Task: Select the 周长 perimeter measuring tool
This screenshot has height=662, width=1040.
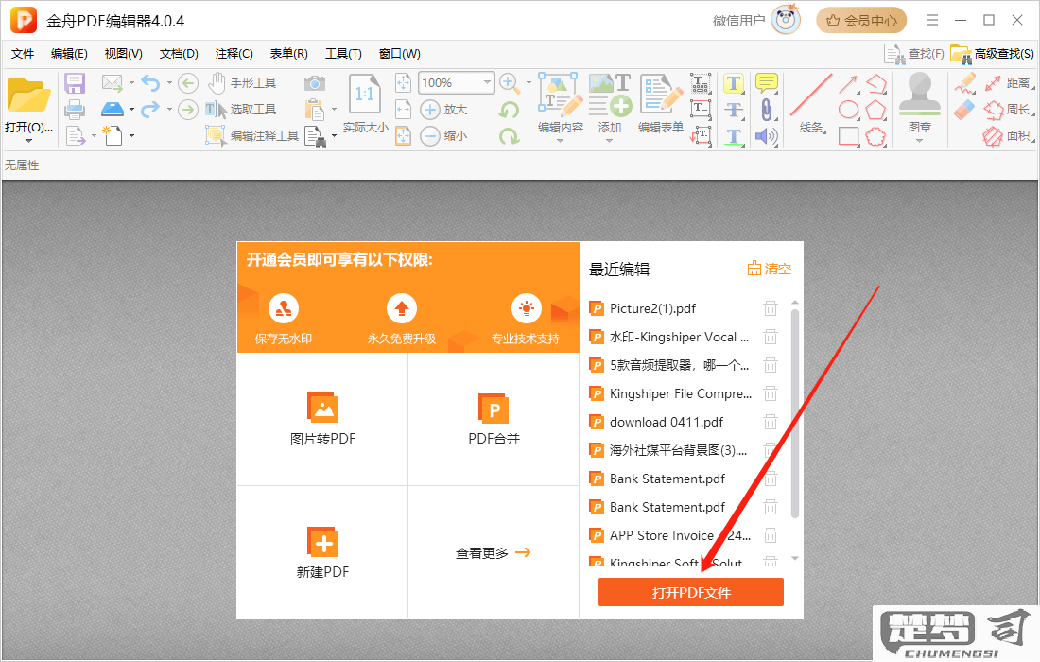Action: coord(1008,110)
